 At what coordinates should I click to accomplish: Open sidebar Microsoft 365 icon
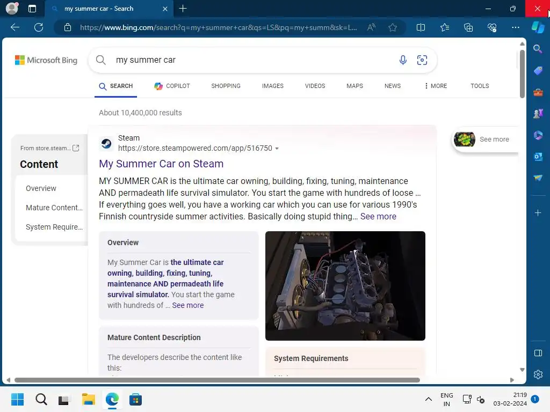point(538,135)
